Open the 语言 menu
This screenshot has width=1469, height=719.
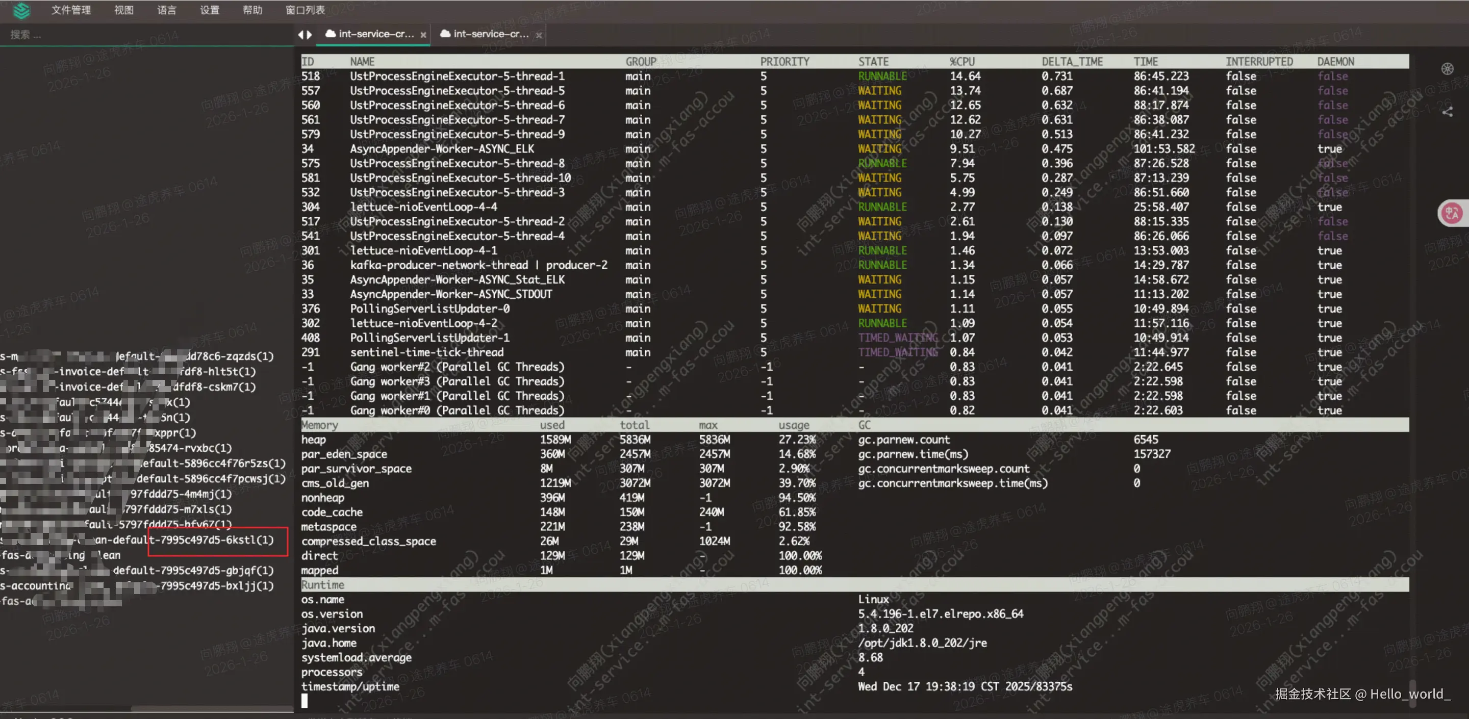tap(166, 10)
